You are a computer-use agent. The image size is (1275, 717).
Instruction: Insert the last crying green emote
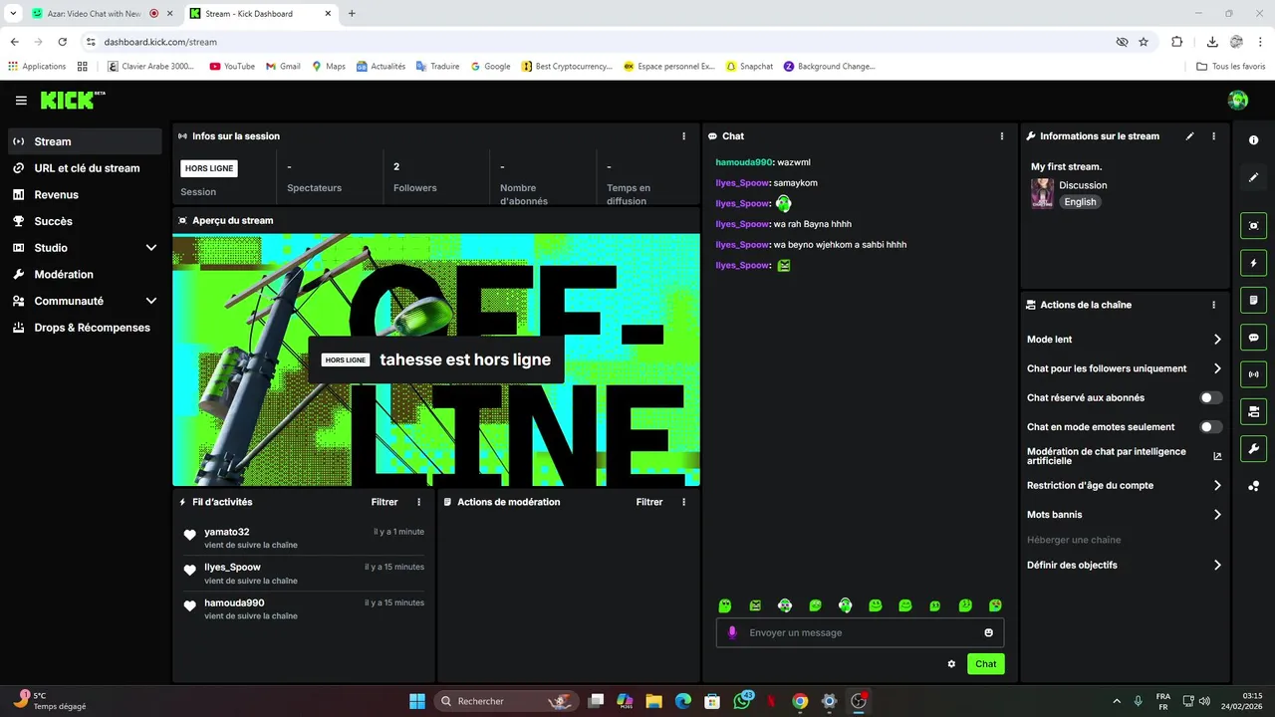[x=995, y=605]
